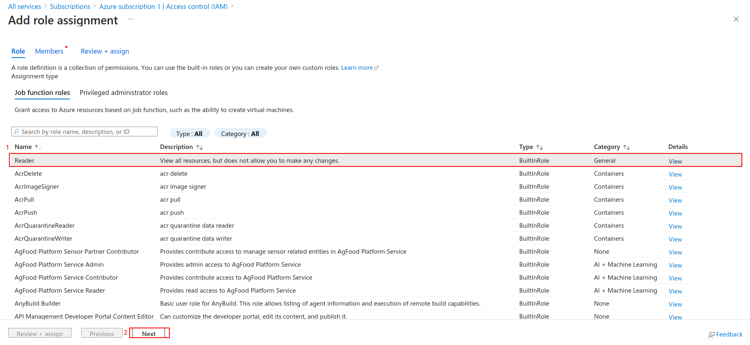Screen dimensions: 750x345
Task: Open the Learn more link
Action: [x=356, y=67]
